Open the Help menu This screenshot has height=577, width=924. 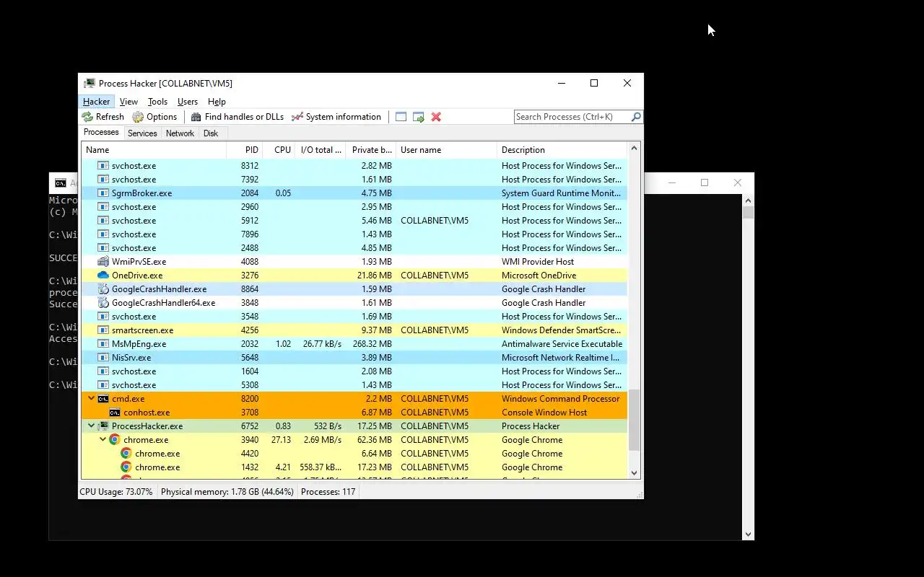217,102
